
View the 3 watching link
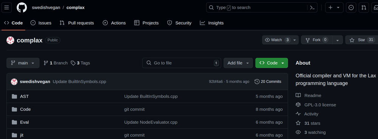click(315, 133)
